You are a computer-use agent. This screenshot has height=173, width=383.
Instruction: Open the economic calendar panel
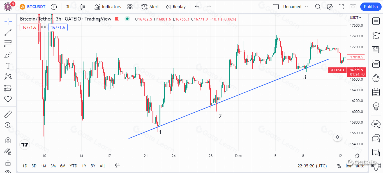376,92
